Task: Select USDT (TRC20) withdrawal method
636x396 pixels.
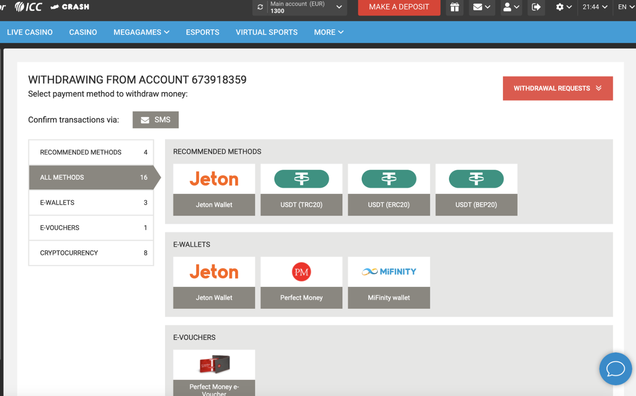Action: click(x=301, y=190)
